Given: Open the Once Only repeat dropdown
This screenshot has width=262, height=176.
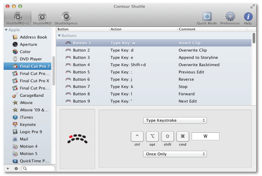Looking at the screenshot, I should [x=175, y=154].
